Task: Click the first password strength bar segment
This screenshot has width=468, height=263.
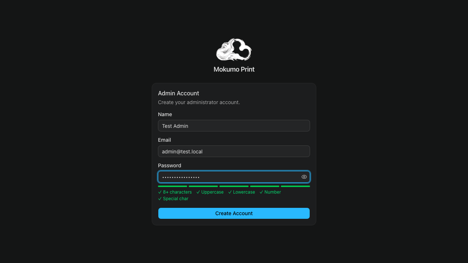Action: 173,186
